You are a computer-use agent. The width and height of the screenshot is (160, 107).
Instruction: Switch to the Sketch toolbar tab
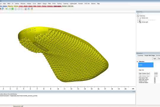click(25, 6)
